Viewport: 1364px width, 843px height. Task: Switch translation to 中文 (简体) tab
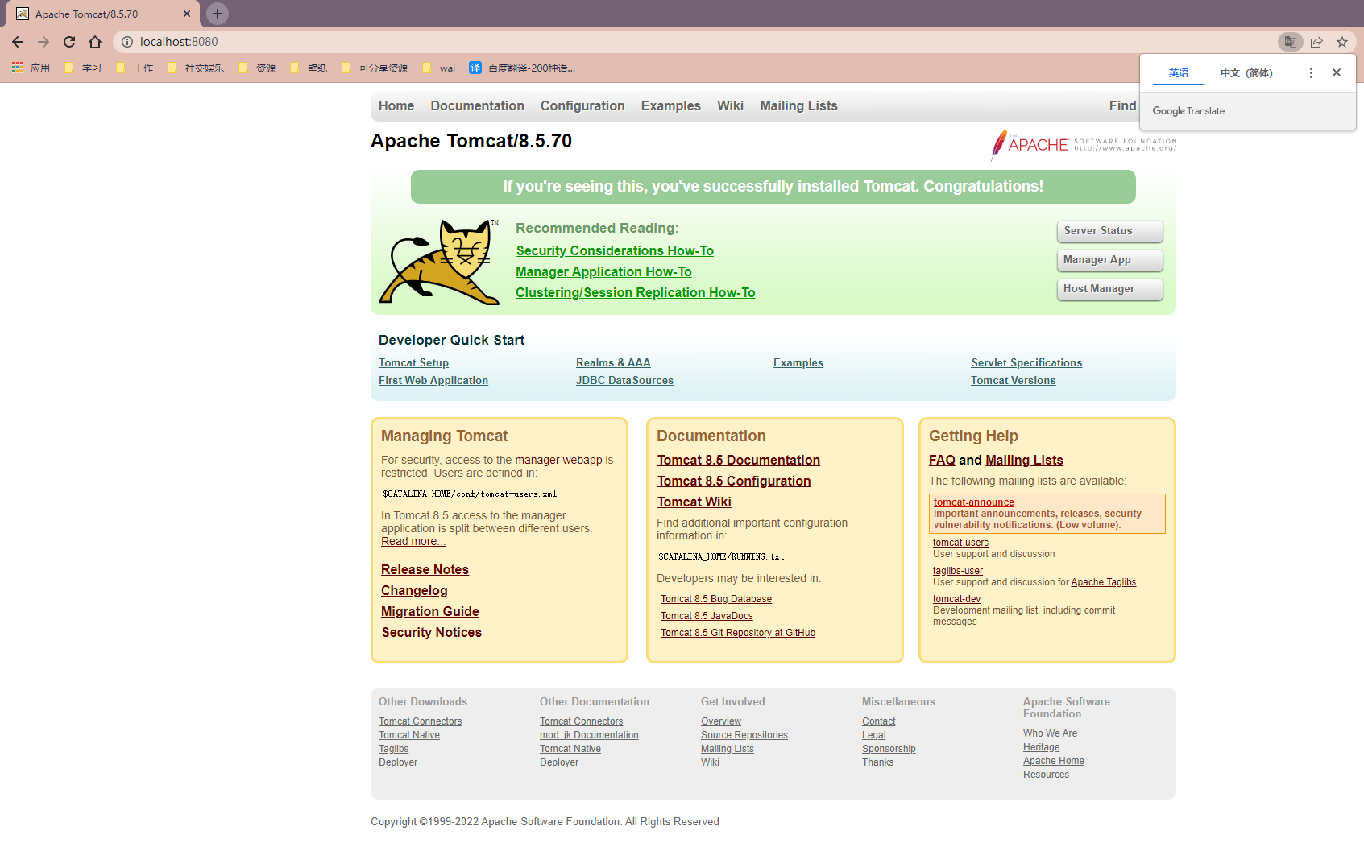coord(1246,73)
